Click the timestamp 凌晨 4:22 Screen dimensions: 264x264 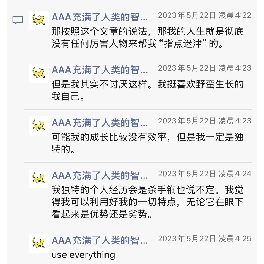click(204, 15)
